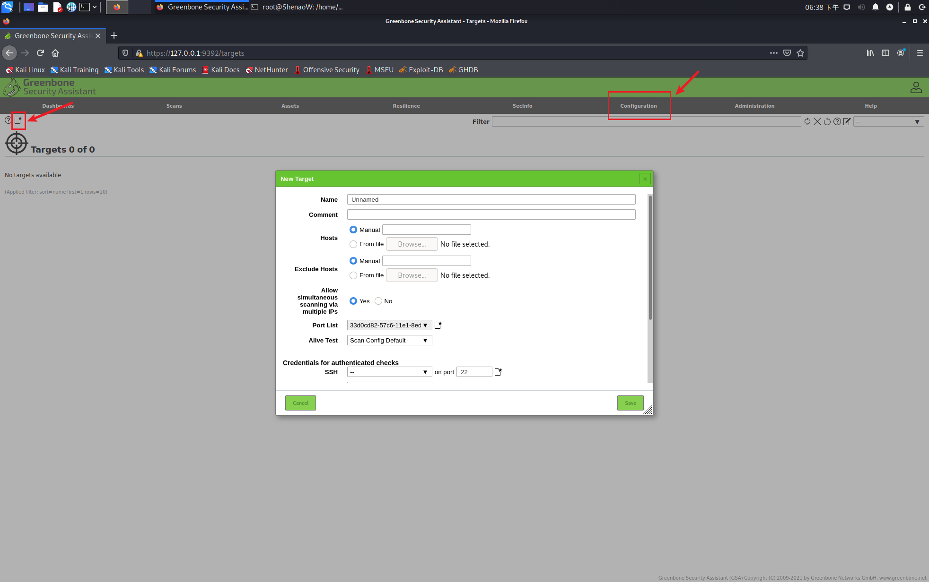This screenshot has height=582, width=929.
Task: Click the Greenbone Security Assistant logo
Action: point(49,87)
